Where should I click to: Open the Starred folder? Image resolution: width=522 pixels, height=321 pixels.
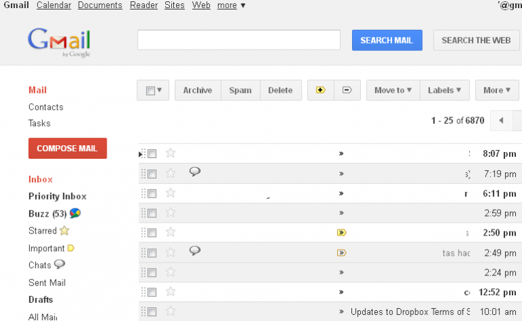coord(43,231)
